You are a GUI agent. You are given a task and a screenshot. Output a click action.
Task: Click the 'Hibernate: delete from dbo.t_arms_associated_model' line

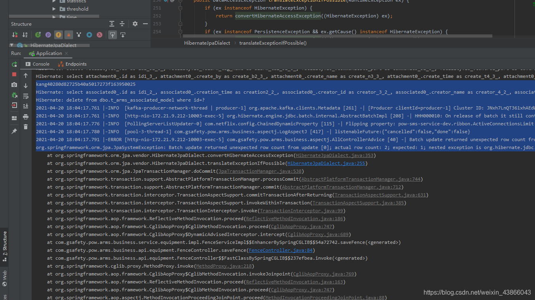coord(120,100)
